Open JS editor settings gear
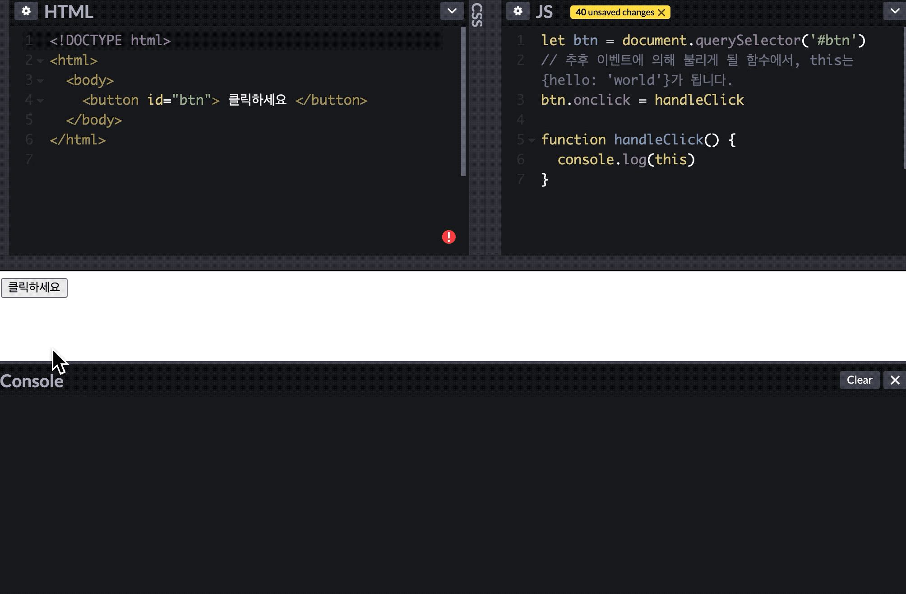The height and width of the screenshot is (594, 906). tap(518, 11)
